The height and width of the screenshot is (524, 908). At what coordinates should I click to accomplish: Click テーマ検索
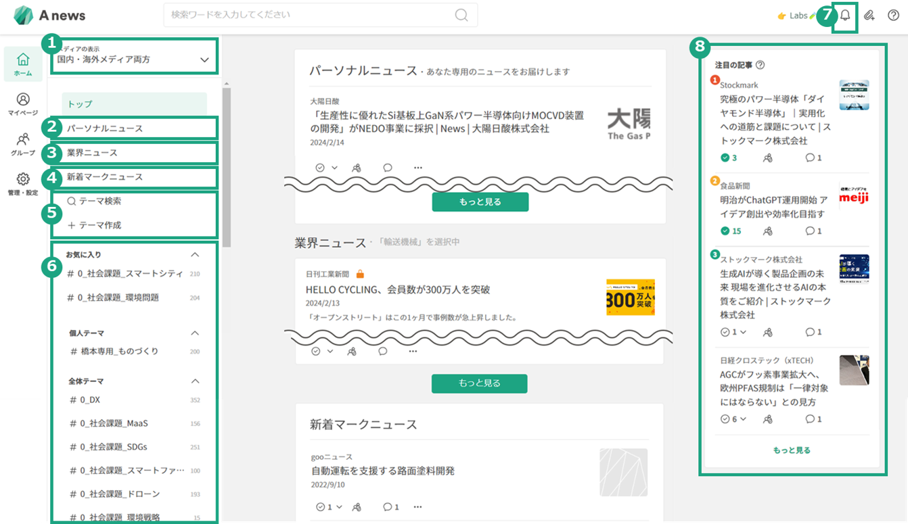pos(95,201)
